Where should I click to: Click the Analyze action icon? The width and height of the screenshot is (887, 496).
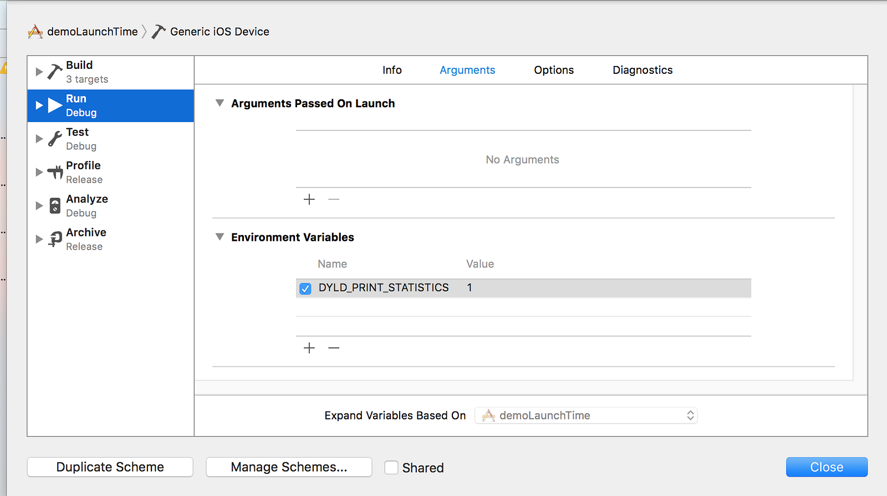click(x=54, y=206)
